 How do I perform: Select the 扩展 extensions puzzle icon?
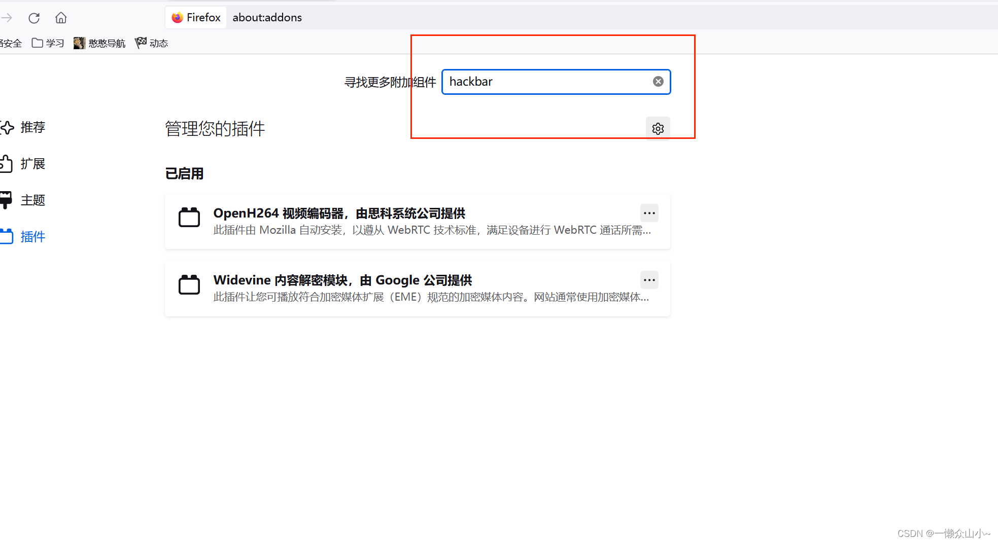[x=5, y=163]
